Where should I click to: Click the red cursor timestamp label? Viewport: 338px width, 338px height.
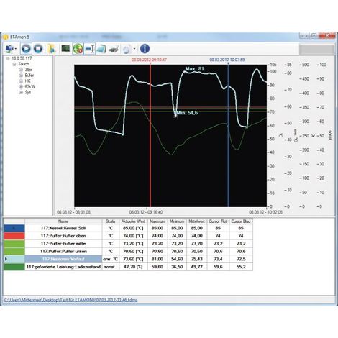[149, 60]
